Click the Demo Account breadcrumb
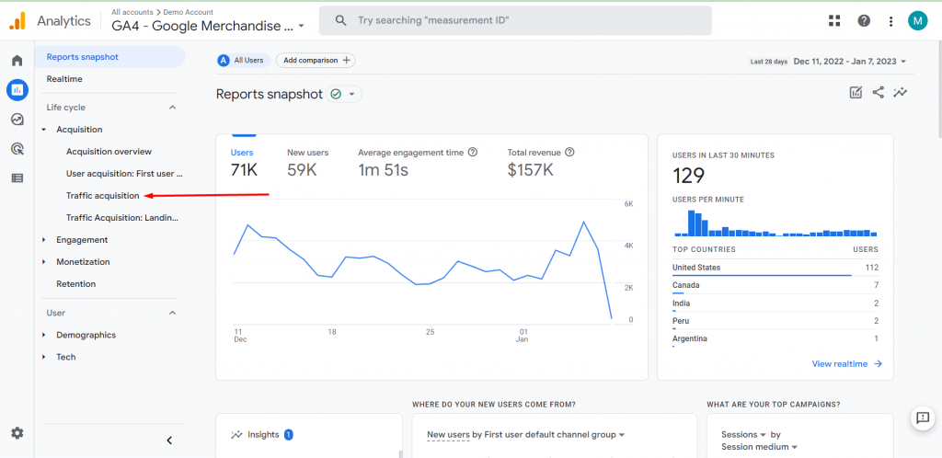Screen dimensions: 942x458 (x=188, y=12)
